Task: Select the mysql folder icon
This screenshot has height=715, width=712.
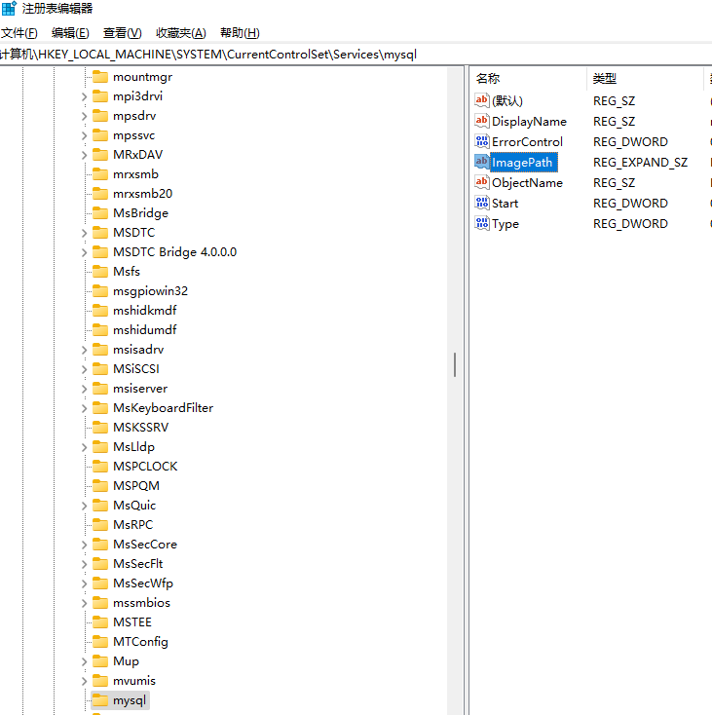Action: coord(99,700)
